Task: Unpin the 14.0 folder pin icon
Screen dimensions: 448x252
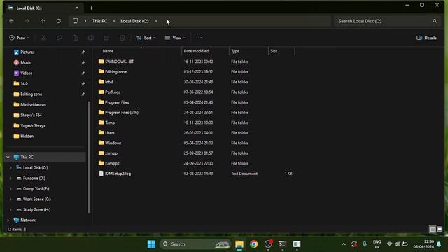Action: pos(83,84)
